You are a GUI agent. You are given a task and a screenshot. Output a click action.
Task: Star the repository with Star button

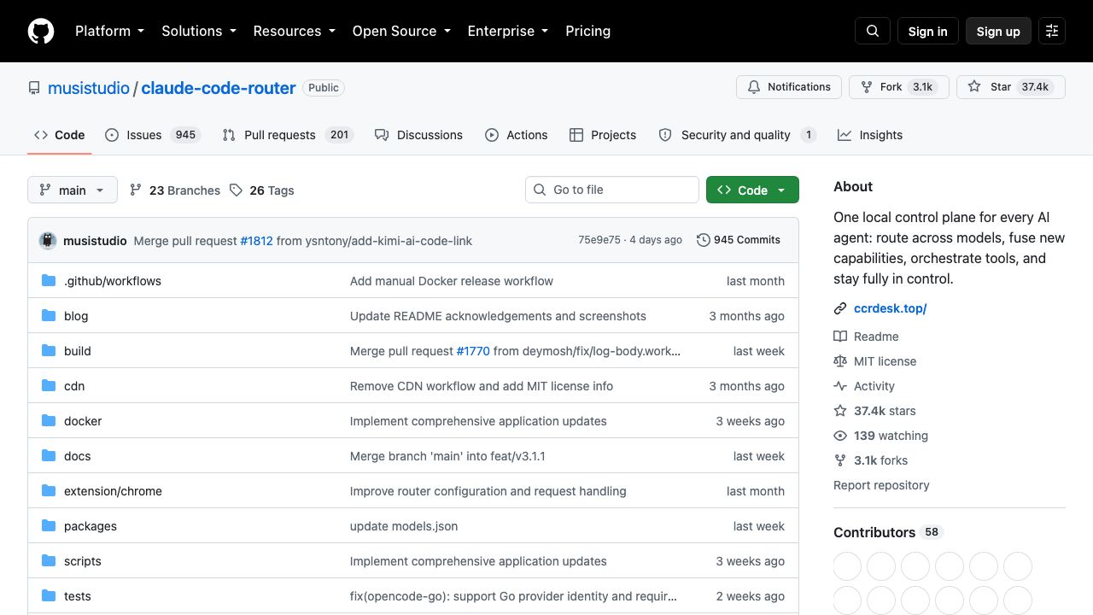pyautogui.click(x=1011, y=87)
